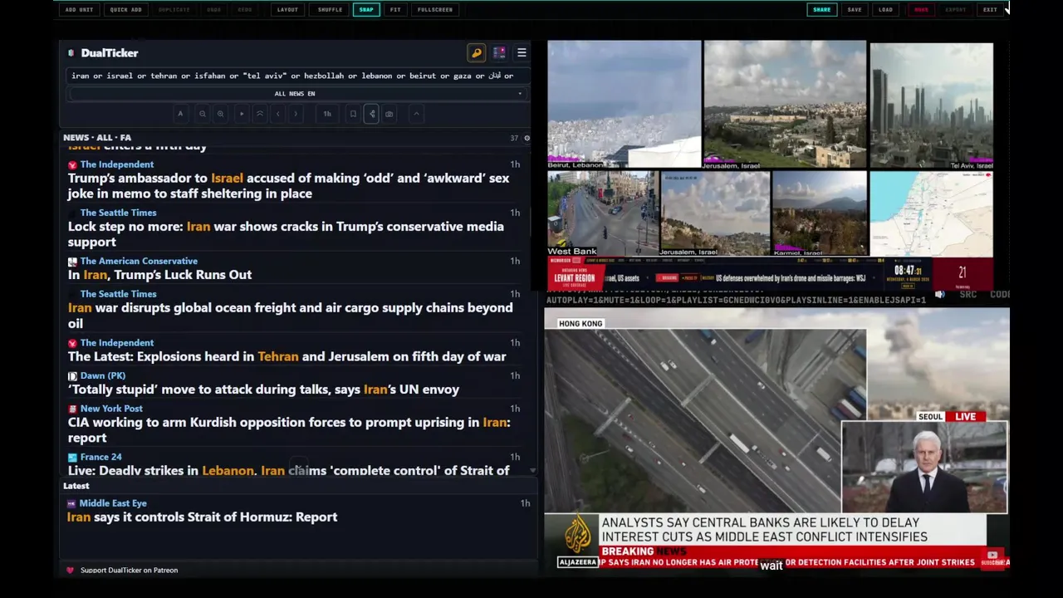Click the news list scrollbar down arrow

532,471
